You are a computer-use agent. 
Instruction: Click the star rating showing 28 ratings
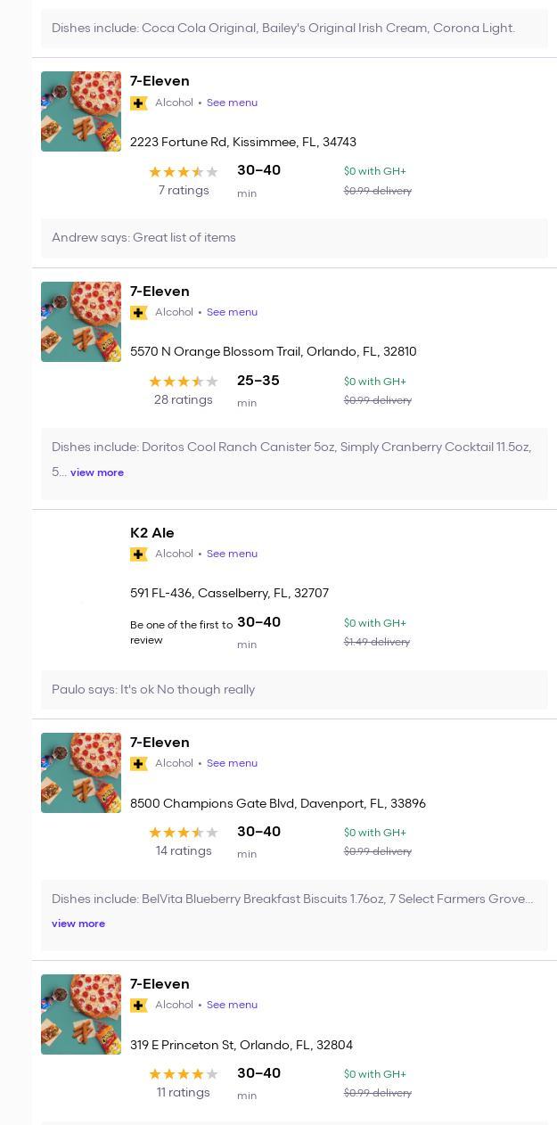[x=183, y=382]
